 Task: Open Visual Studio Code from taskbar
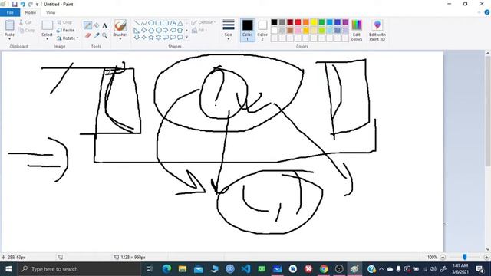tap(245, 269)
